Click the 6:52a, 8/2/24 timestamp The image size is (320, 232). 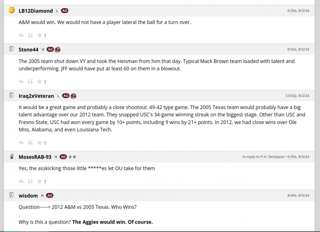298,50
